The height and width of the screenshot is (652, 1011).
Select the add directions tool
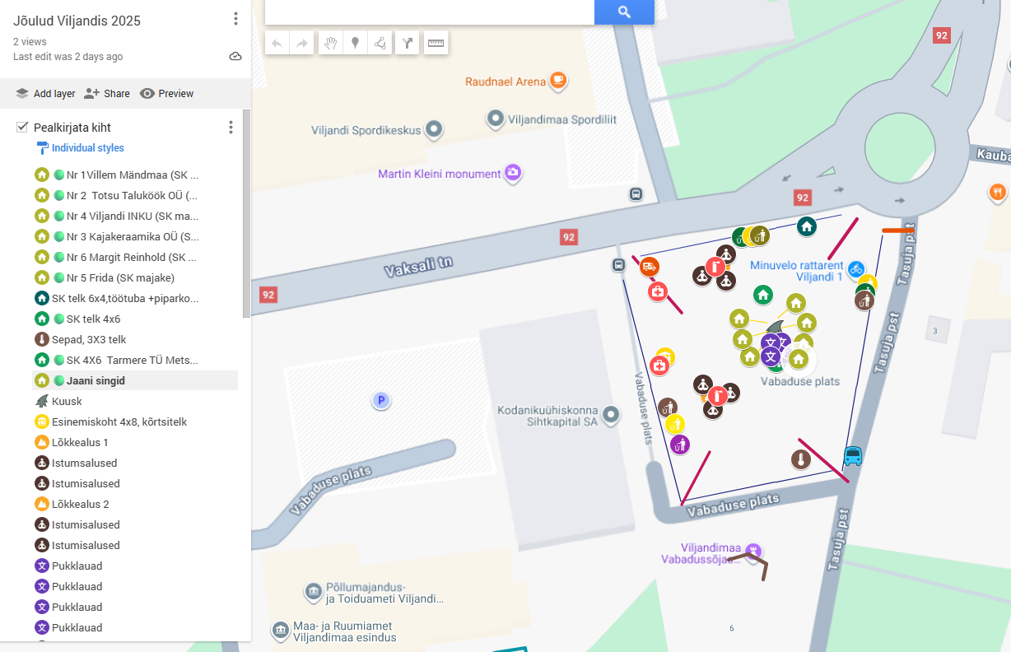coord(407,44)
